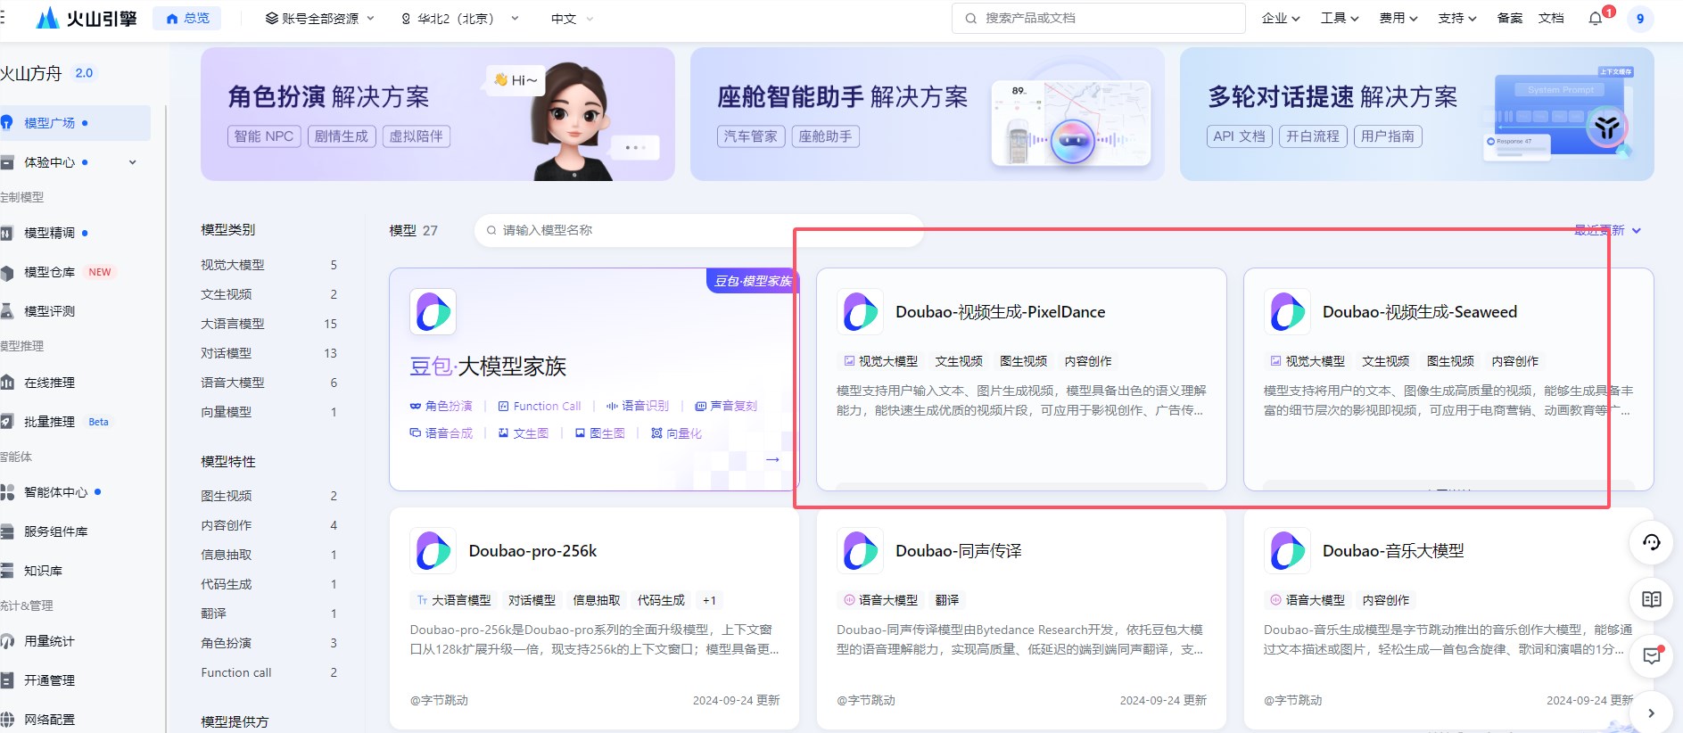Focus the 请输入模型名称 search field
1683x733 pixels.
[699, 230]
